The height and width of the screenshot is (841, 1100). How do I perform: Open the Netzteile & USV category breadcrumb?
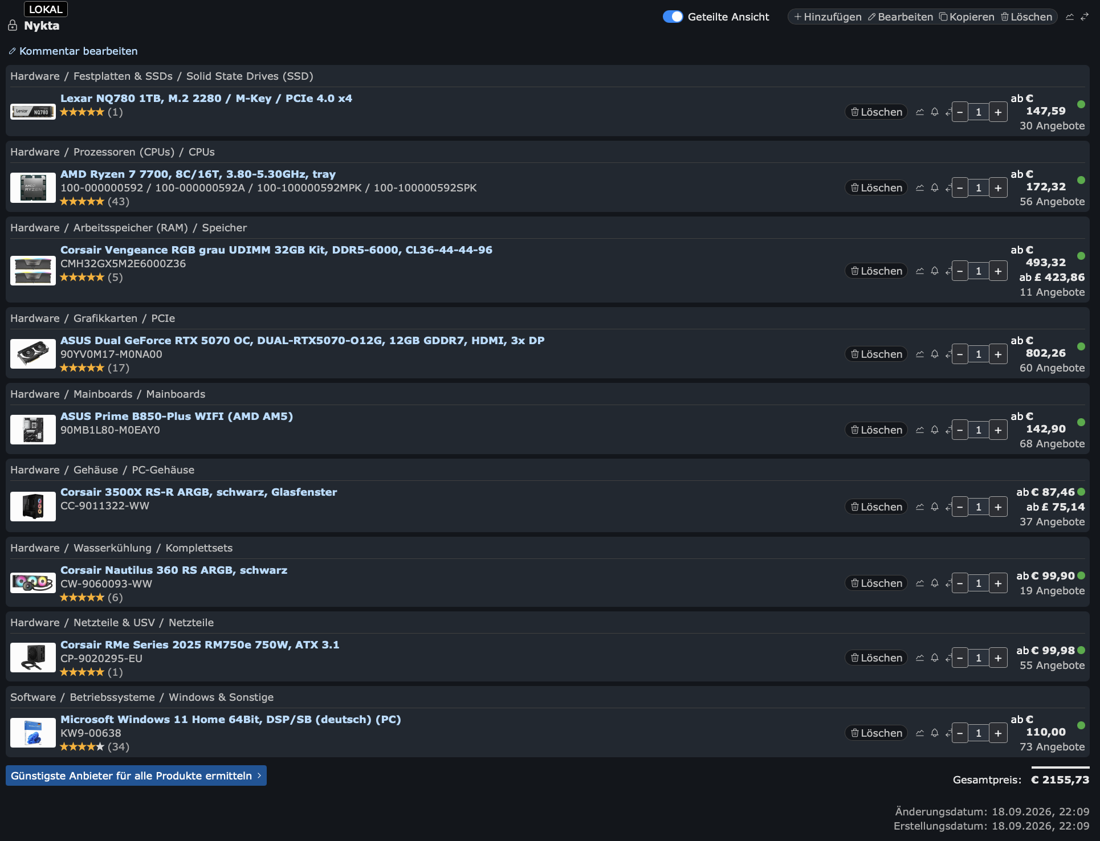pos(114,623)
